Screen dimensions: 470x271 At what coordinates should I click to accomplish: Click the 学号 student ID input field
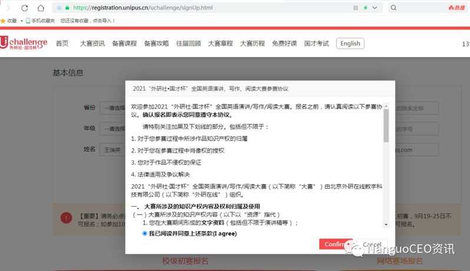417,129
